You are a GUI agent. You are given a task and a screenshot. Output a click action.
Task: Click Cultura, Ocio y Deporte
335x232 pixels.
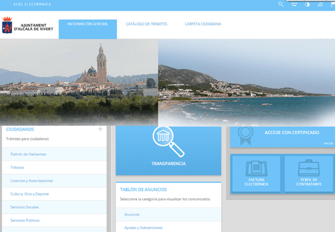29,194
